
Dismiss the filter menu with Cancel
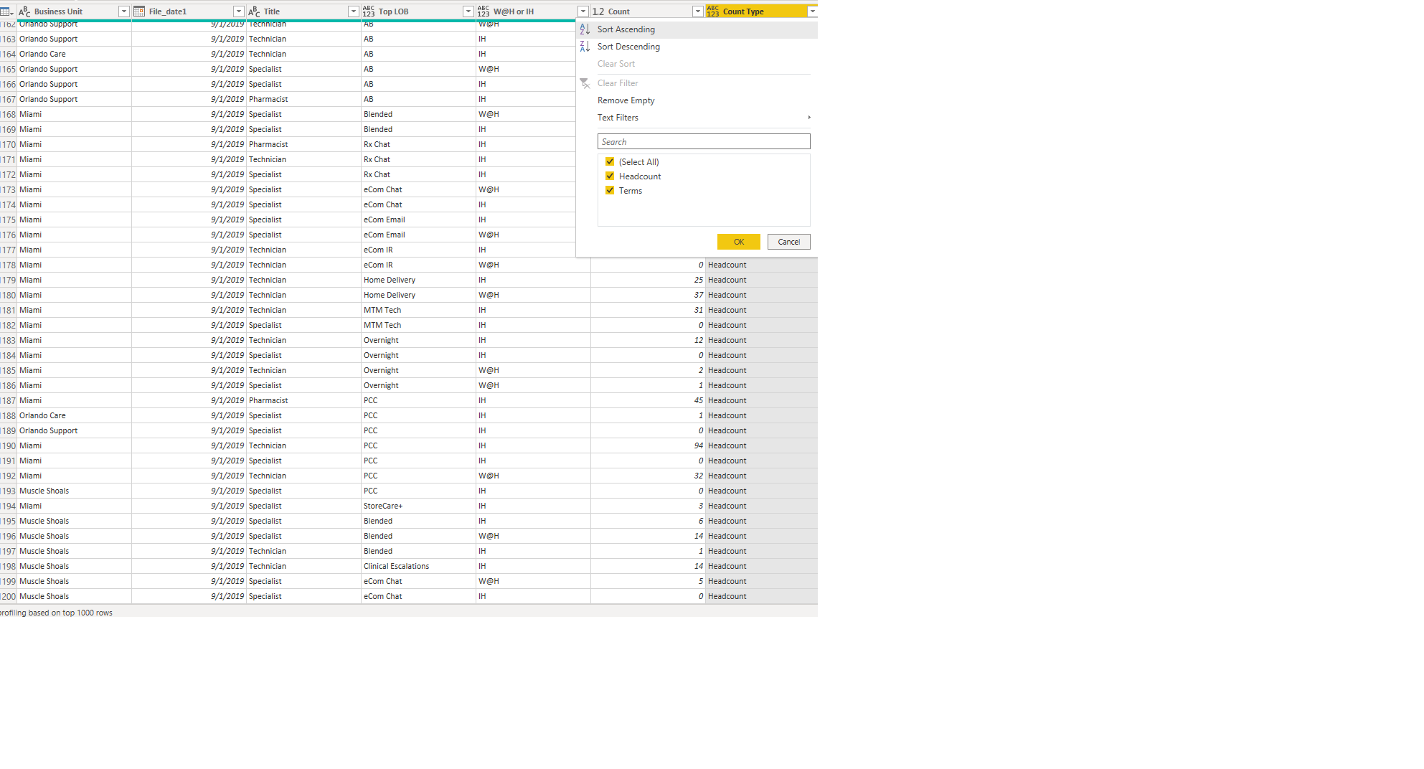point(789,242)
